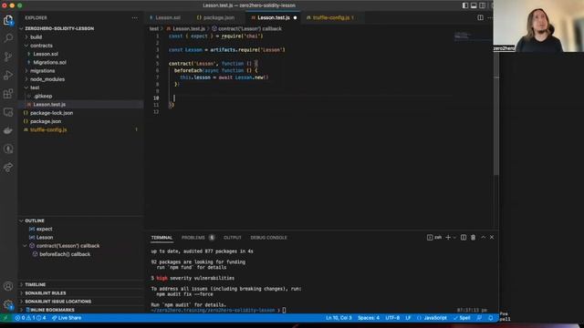Collapse the contracts folder
This screenshot has height=328, width=584.
[41, 46]
